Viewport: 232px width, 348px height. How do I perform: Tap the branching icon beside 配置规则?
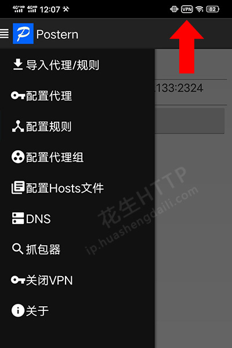click(18, 126)
